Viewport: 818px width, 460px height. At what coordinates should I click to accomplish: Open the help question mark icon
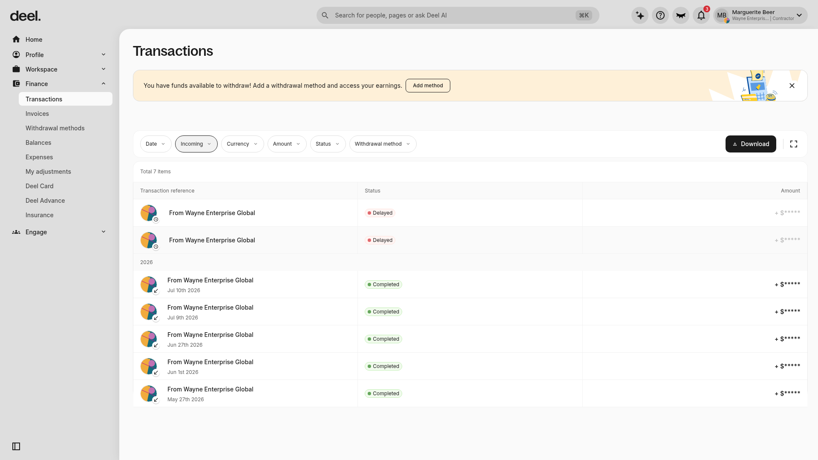[660, 15]
